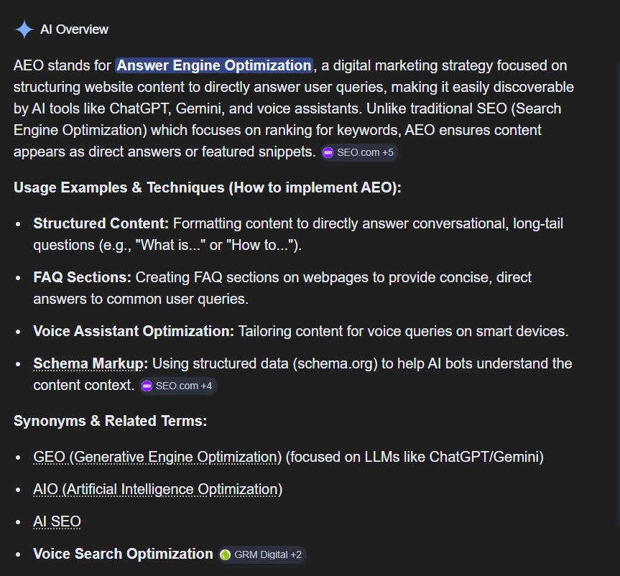This screenshot has width=620, height=576.
Task: Expand the SEO.com +5 sources chip
Action: pyautogui.click(x=358, y=152)
